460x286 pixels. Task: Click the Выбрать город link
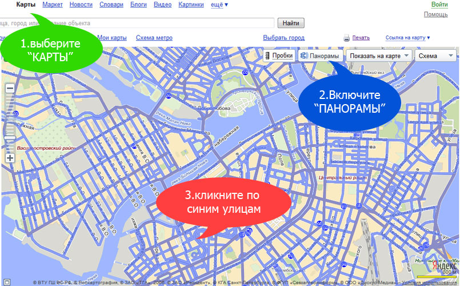coord(283,38)
